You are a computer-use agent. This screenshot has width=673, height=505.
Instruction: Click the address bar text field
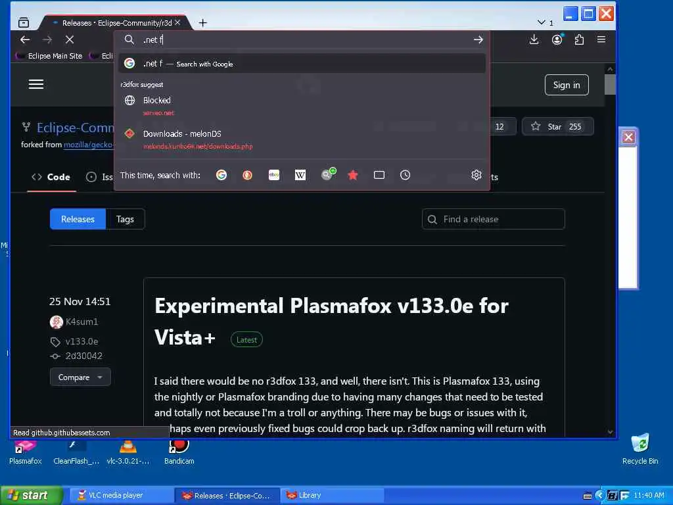click(305, 39)
